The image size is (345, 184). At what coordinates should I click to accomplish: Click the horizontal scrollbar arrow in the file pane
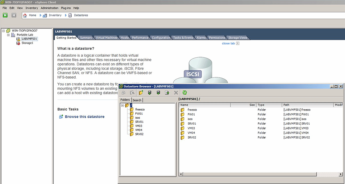pyautogui.click(x=181, y=174)
